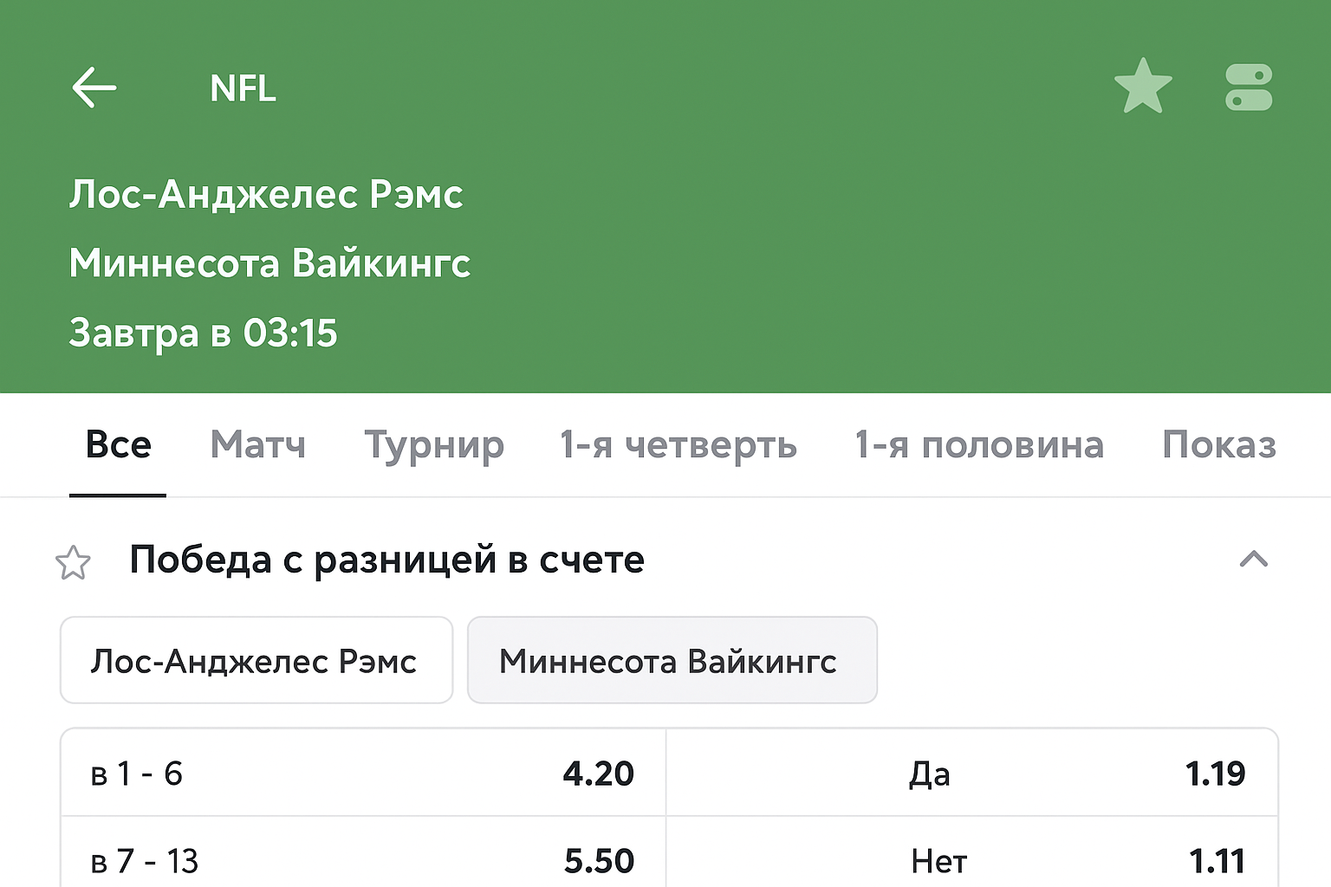Open the view settings toggle icon

(1249, 87)
